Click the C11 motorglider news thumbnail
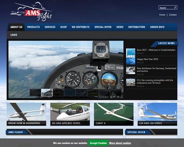Screen dimensions: 184x147 pyautogui.click(x=131, y=82)
